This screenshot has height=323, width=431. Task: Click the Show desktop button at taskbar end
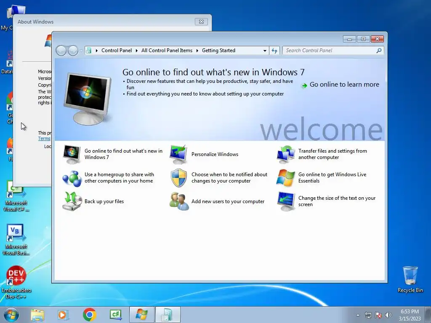coord(428,315)
